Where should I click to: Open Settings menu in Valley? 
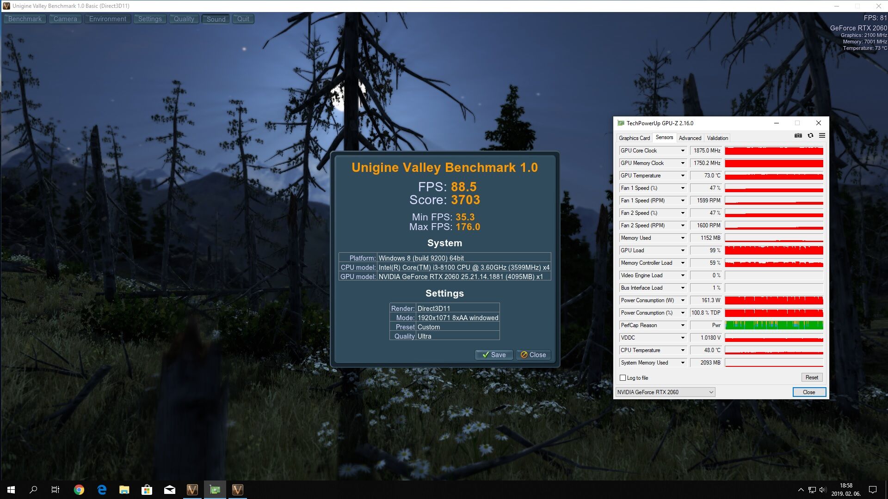point(150,19)
